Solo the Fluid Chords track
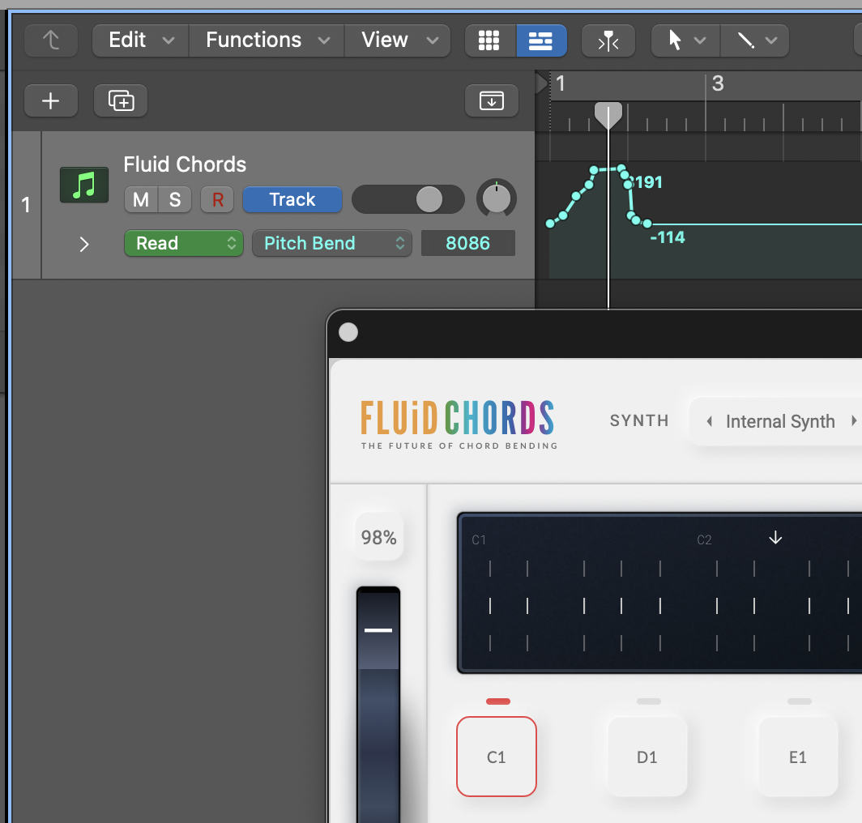This screenshot has width=862, height=823. pyautogui.click(x=175, y=199)
